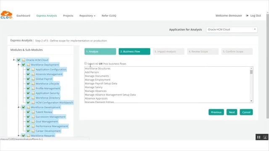The image size is (269, 151).
Task: Click the page vertical scrollbar
Action: coord(267,66)
